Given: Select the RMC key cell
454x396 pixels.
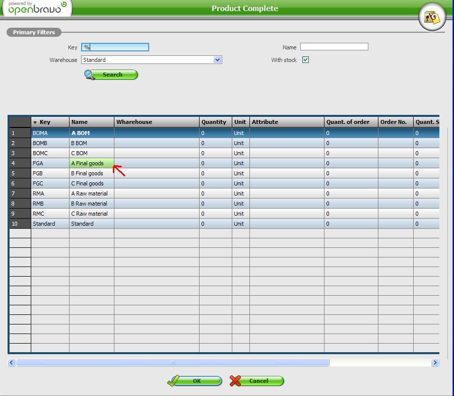Looking at the screenshot, I should [x=50, y=214].
